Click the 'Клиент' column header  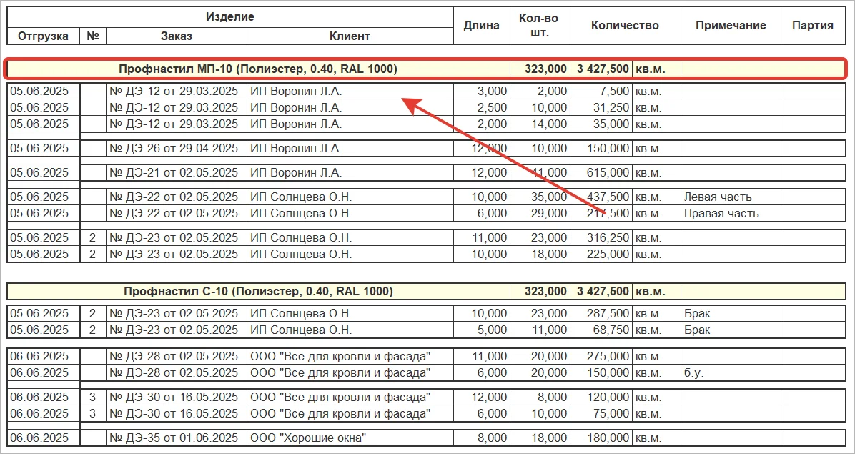350,36
